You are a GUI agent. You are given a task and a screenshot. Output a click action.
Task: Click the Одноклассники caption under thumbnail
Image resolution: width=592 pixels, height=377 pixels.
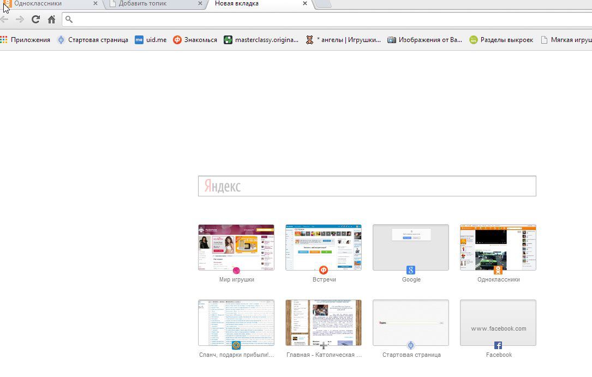pos(499,280)
